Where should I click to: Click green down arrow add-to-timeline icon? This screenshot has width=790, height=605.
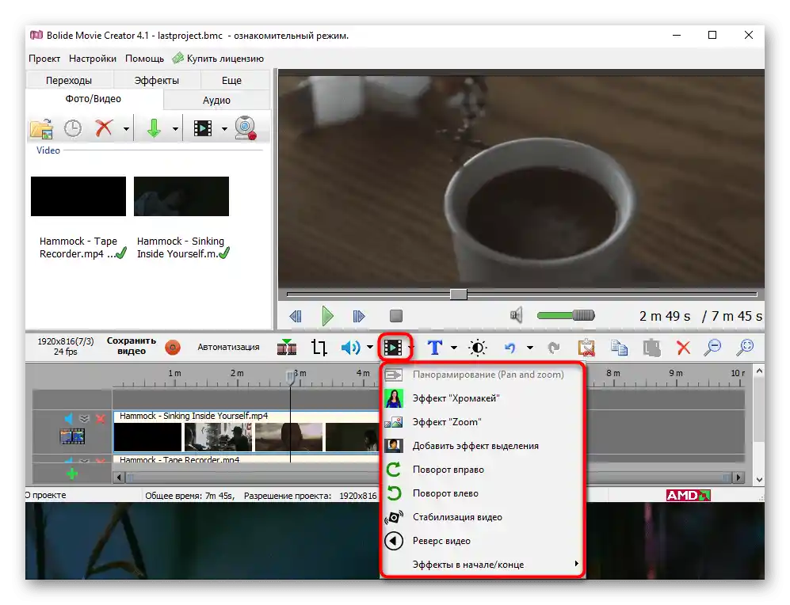(x=154, y=128)
